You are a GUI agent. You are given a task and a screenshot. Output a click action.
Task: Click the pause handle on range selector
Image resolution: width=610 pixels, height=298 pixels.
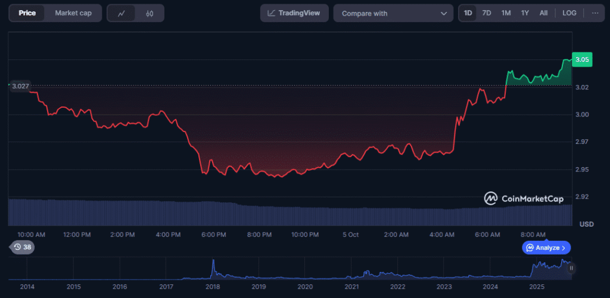[571, 268]
